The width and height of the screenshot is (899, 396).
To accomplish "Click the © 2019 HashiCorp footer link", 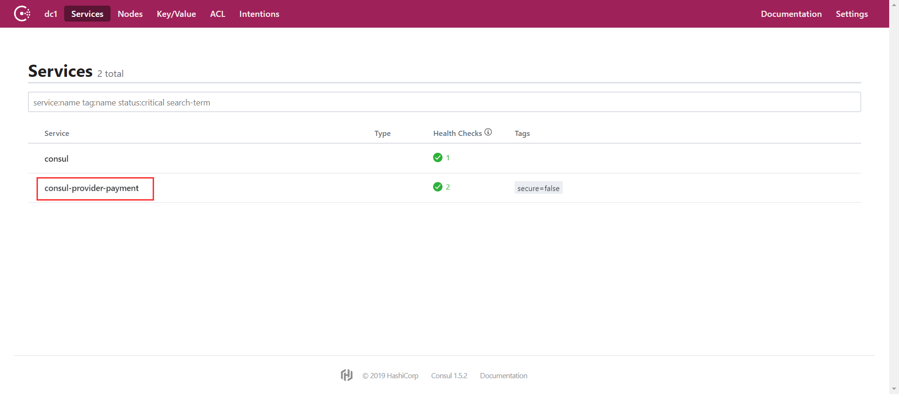I will coord(390,376).
